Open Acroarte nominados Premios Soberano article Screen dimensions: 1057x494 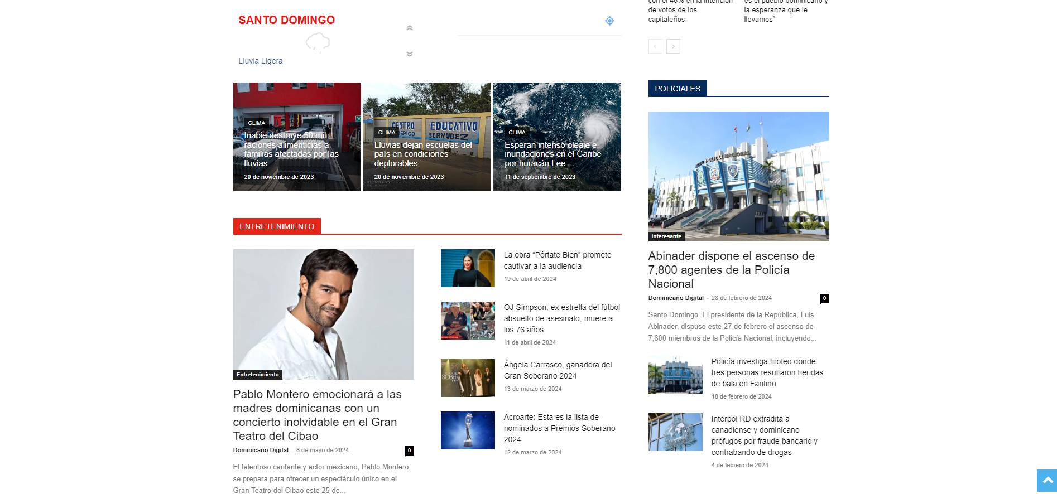[560, 428]
